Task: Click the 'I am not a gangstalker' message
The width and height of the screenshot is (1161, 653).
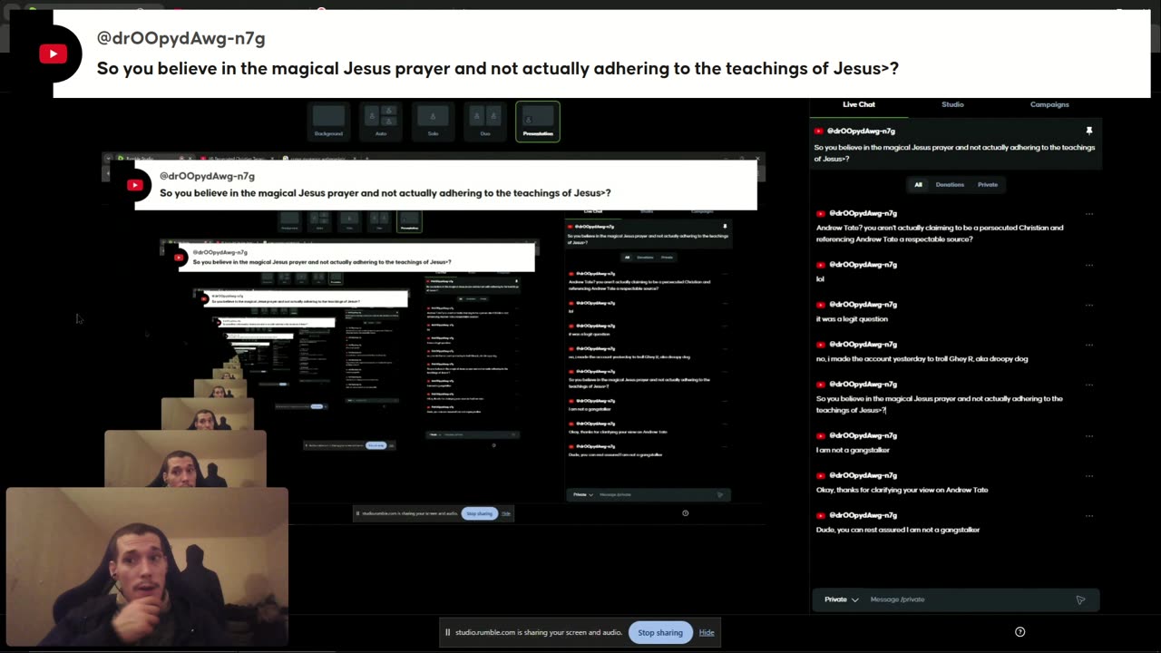Action: tap(853, 450)
